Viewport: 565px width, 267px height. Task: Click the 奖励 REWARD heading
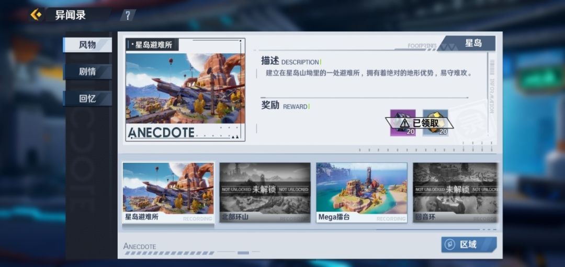coord(285,106)
